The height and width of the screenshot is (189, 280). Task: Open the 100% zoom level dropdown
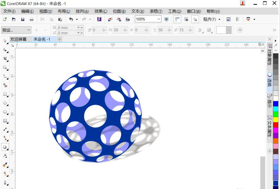click(159, 19)
